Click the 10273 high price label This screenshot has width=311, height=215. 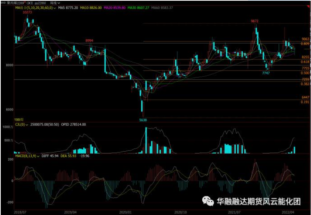tap(27, 12)
